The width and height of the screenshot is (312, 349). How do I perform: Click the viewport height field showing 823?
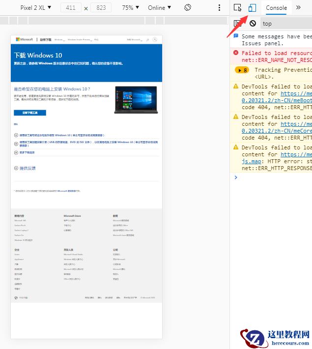(101, 8)
